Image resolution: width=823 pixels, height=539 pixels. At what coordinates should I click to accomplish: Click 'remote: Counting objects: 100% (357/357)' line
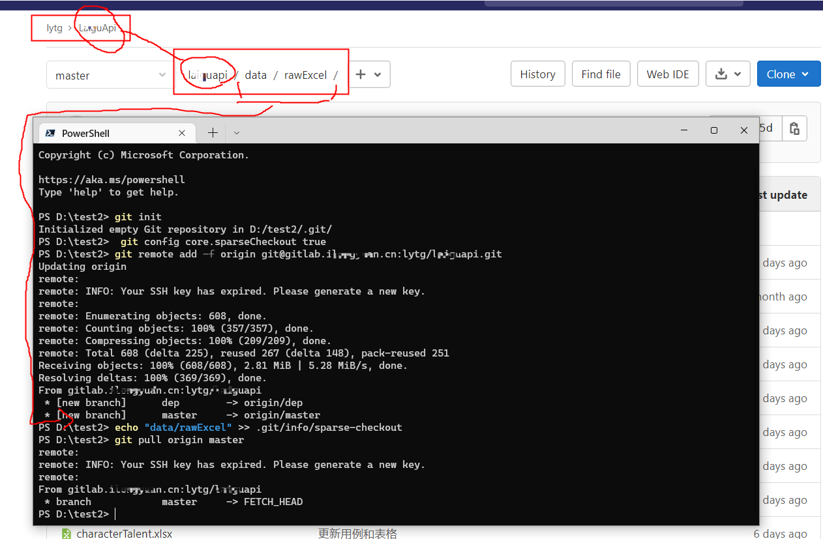(176, 328)
